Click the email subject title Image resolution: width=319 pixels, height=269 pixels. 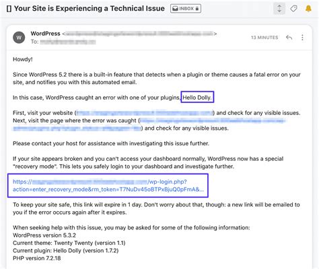[x=90, y=9]
